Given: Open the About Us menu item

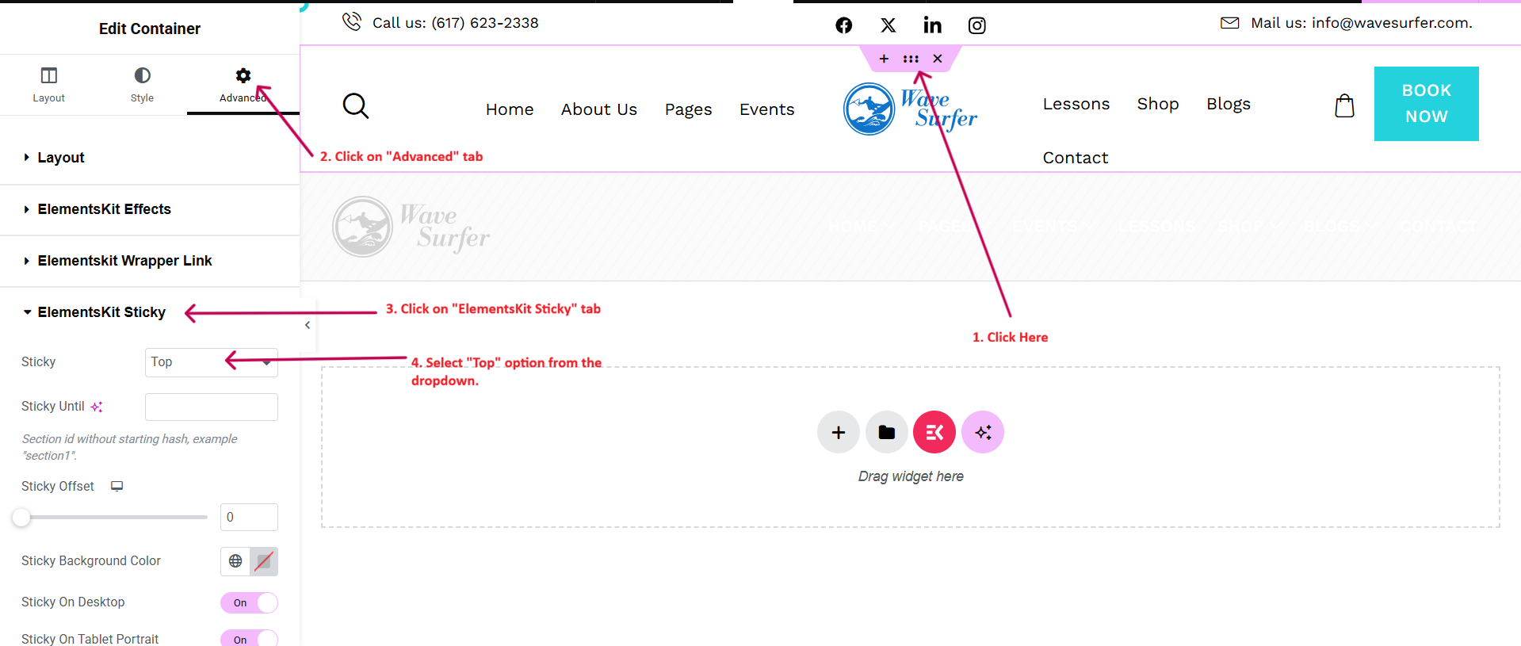Looking at the screenshot, I should 599,109.
